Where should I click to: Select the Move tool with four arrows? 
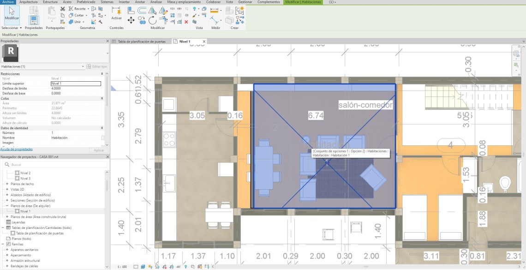131,20
